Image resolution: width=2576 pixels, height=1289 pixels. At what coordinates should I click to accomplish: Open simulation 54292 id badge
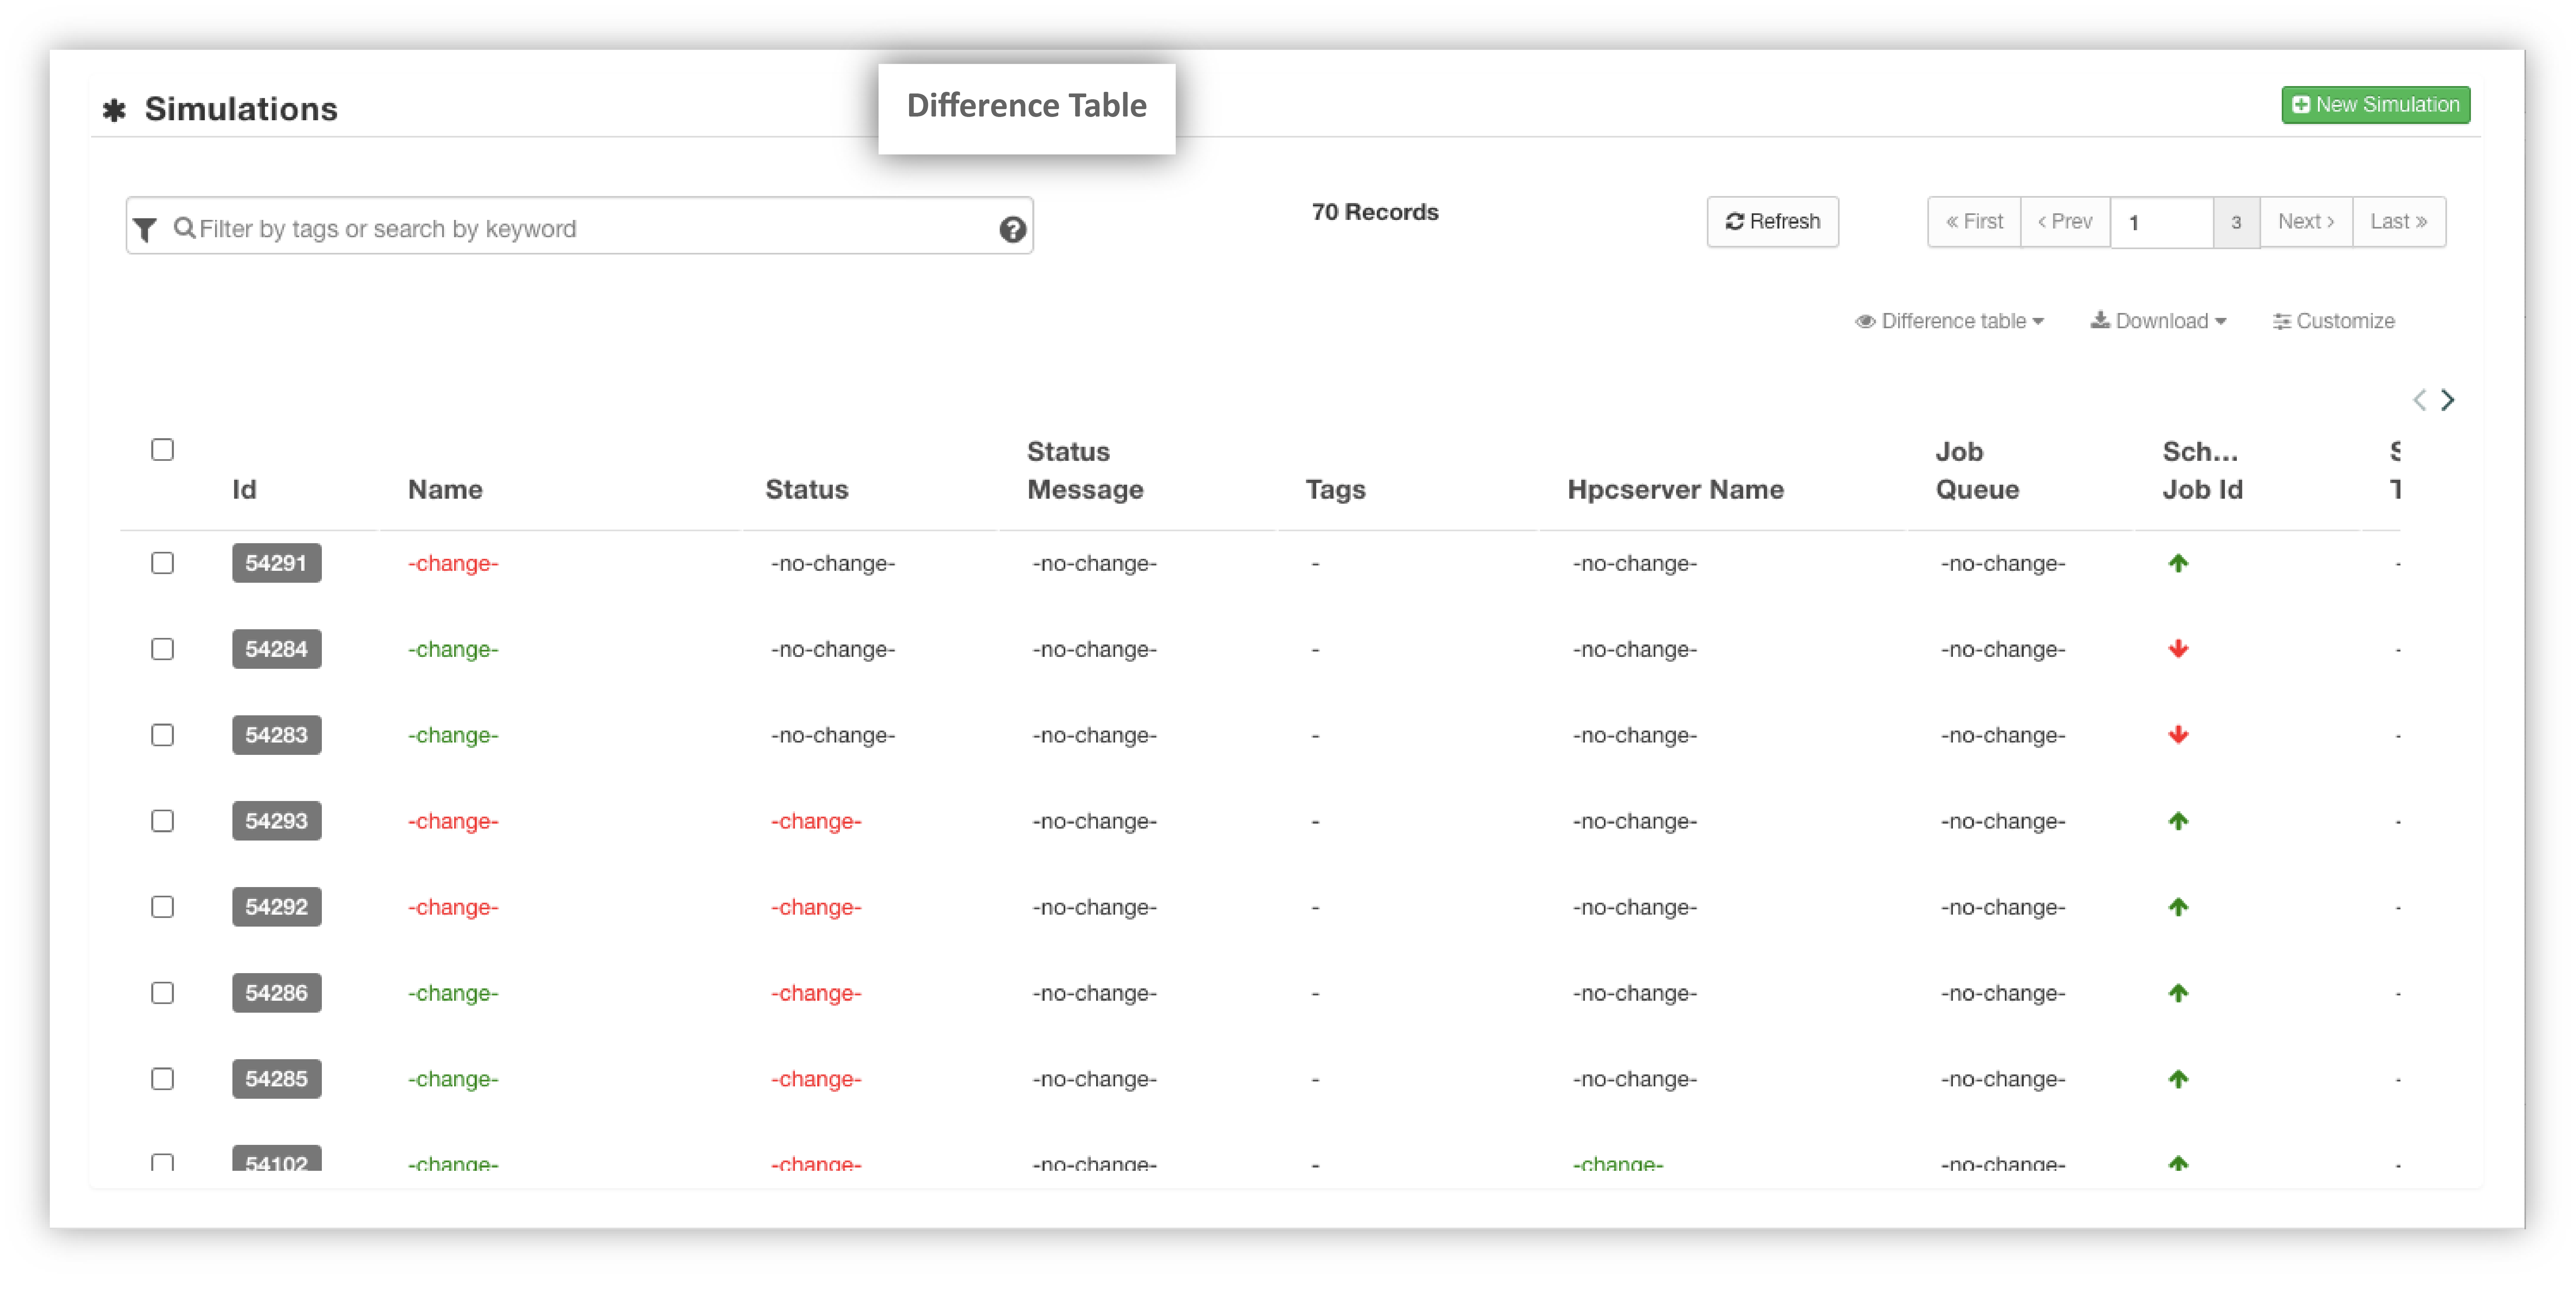pyautogui.click(x=277, y=906)
